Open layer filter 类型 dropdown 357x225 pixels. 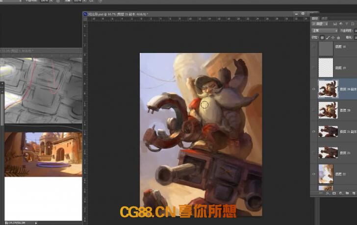pos(320,24)
